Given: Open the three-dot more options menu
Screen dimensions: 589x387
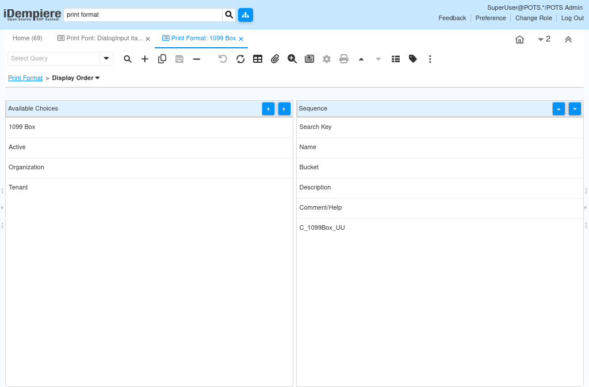Looking at the screenshot, I should (x=430, y=59).
